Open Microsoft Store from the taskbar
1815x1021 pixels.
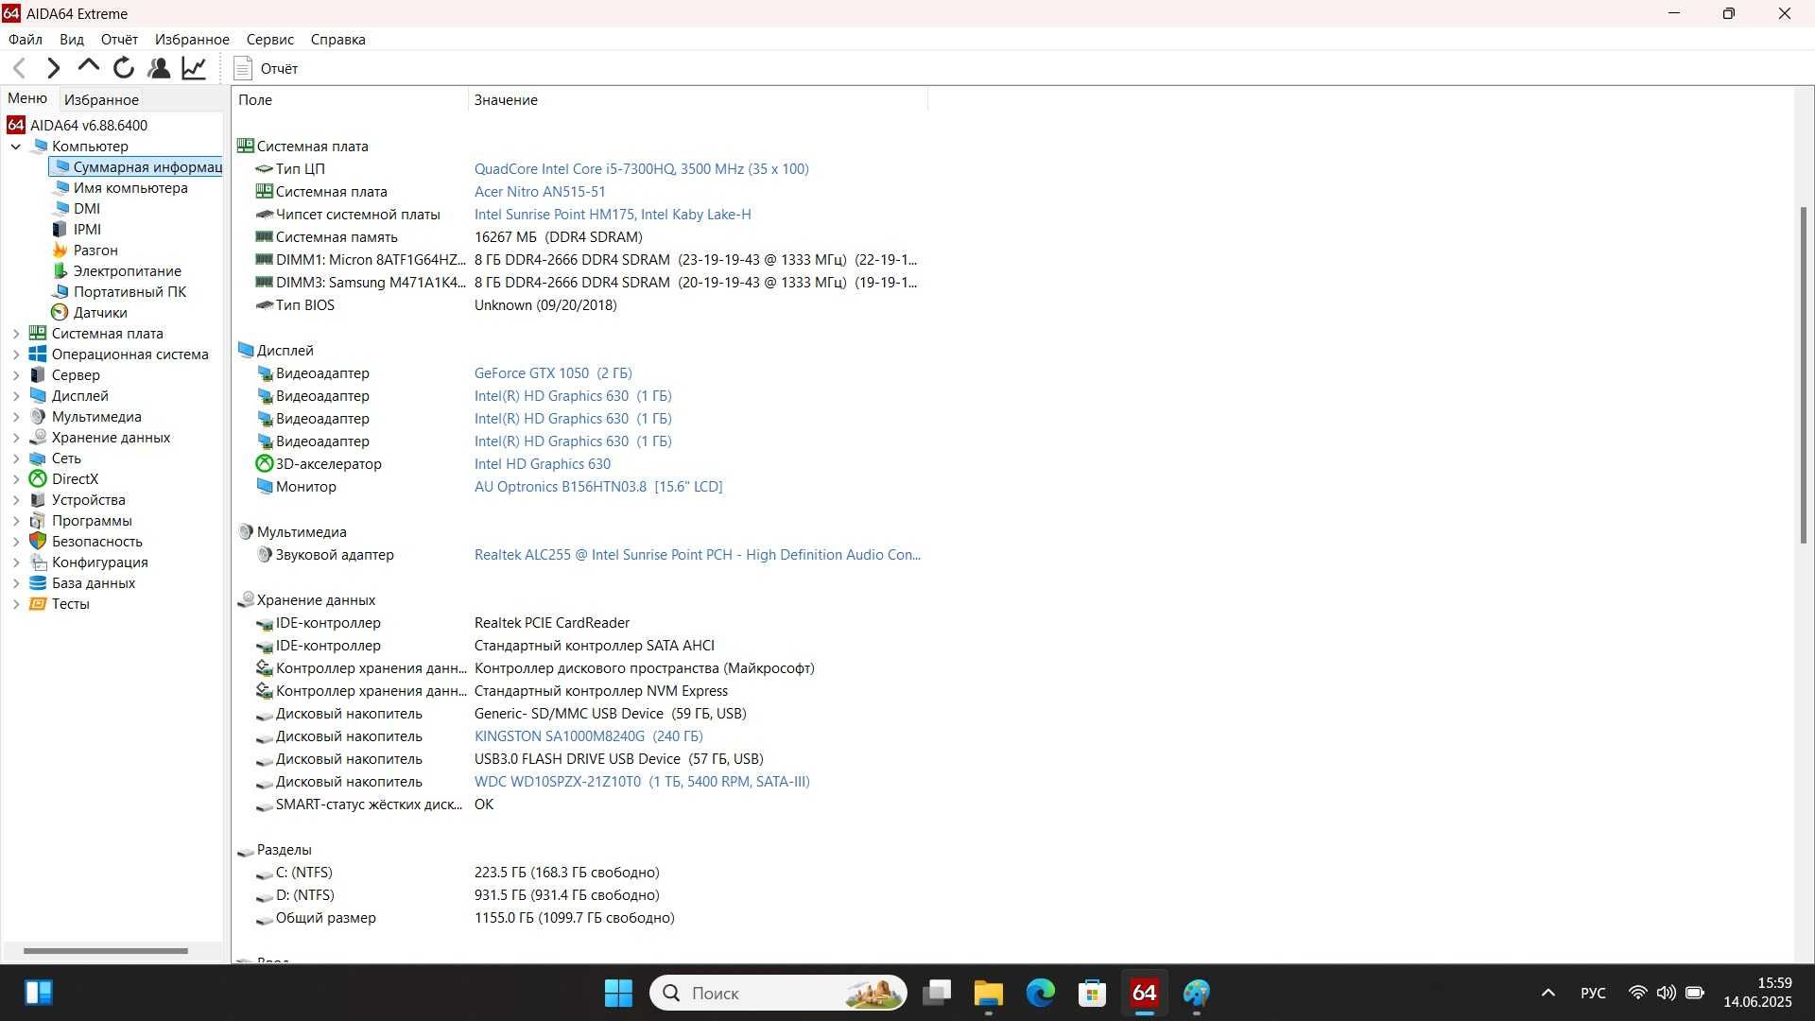point(1092,993)
